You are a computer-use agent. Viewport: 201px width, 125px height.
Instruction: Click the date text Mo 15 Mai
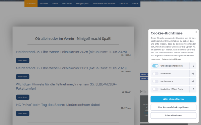click(x=126, y=71)
